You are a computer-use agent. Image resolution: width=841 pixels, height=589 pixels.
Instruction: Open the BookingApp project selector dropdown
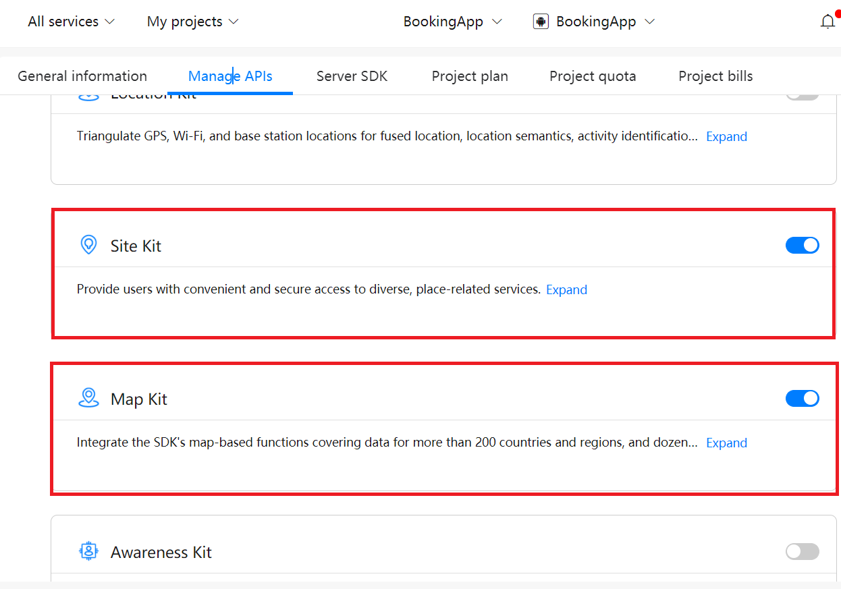coord(453,22)
